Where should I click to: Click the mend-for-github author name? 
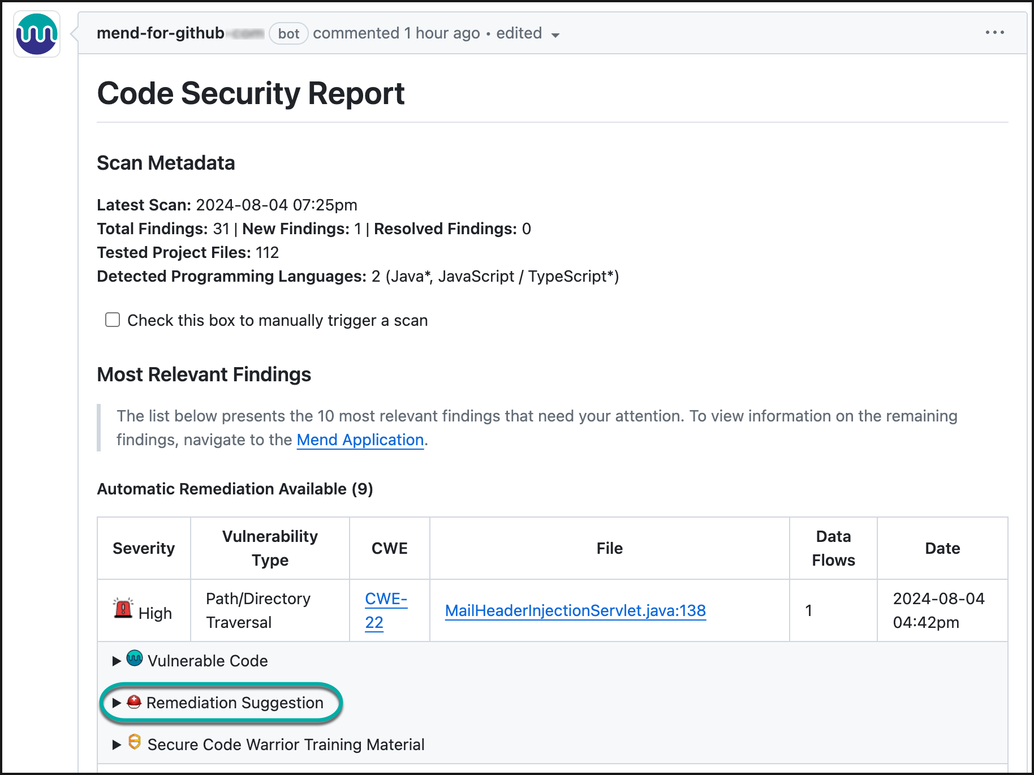161,33
